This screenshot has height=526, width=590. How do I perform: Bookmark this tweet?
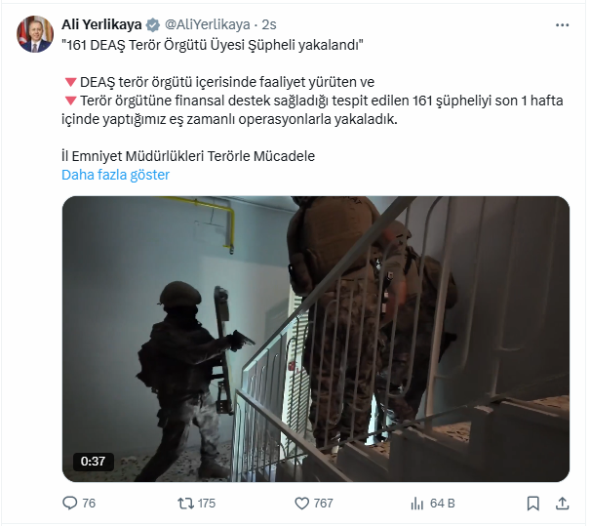(533, 503)
